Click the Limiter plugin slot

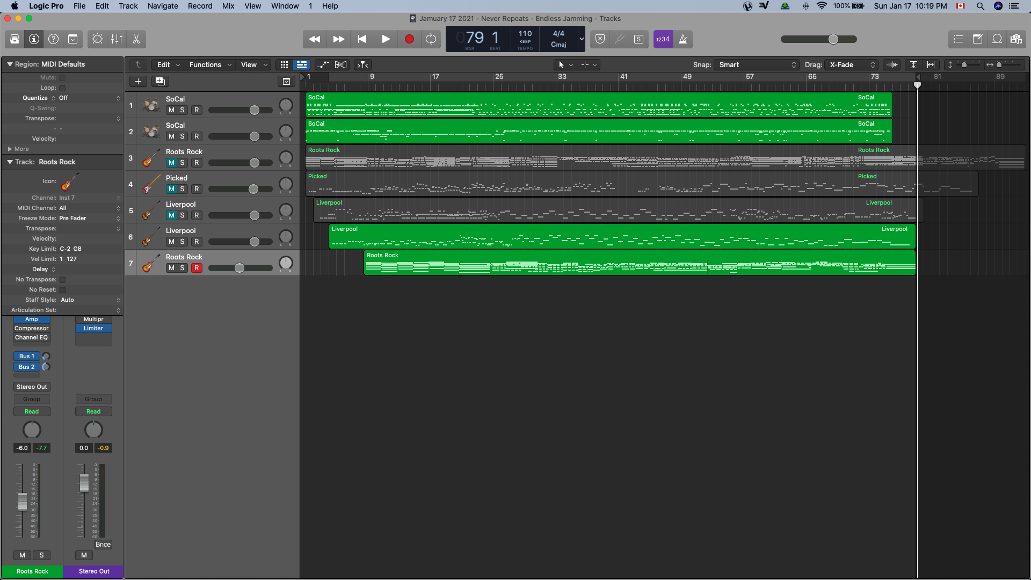[x=93, y=328]
